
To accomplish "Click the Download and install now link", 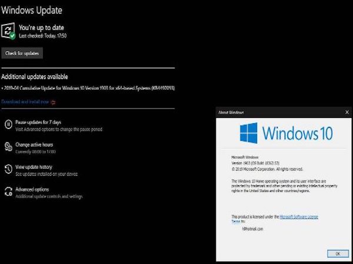I will tap(25, 102).
